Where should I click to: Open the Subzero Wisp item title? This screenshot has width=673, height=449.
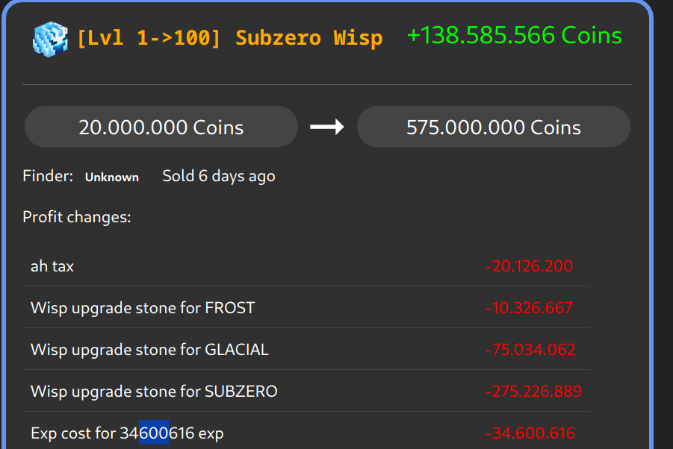click(x=229, y=38)
